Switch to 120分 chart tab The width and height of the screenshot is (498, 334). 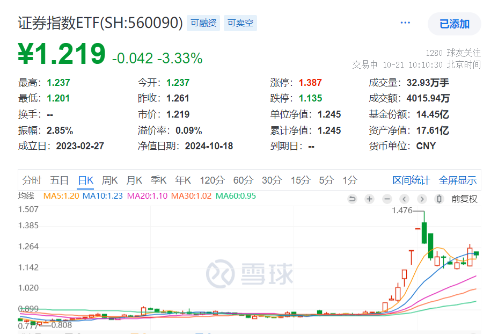coord(212,180)
